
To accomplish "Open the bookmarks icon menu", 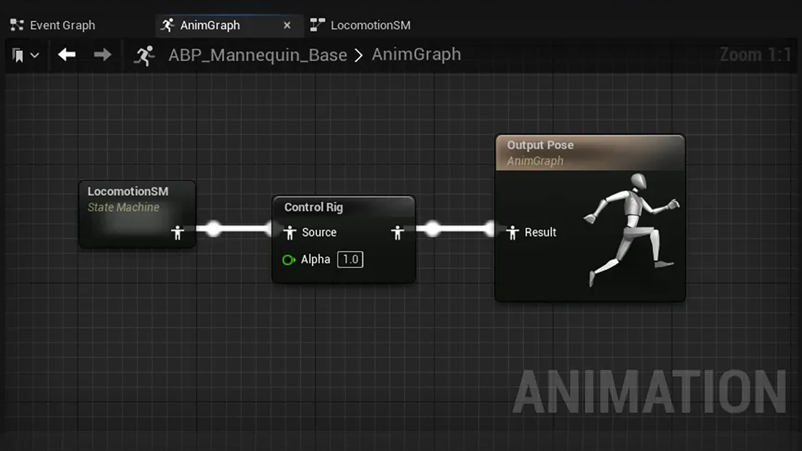I will coord(18,55).
